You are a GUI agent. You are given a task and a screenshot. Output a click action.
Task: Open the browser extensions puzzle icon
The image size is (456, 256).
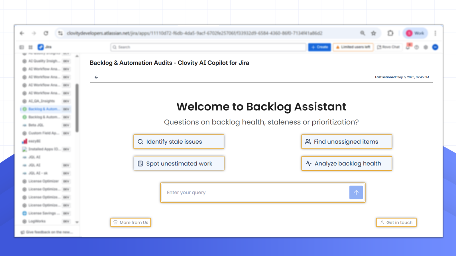[x=390, y=33]
